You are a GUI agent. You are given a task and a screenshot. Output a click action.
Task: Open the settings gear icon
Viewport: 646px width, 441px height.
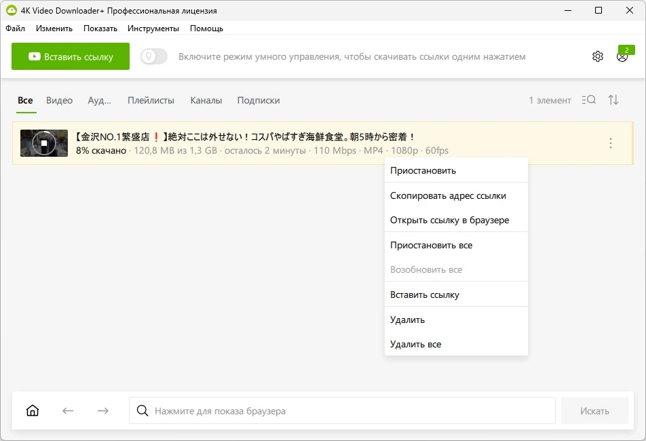click(597, 56)
